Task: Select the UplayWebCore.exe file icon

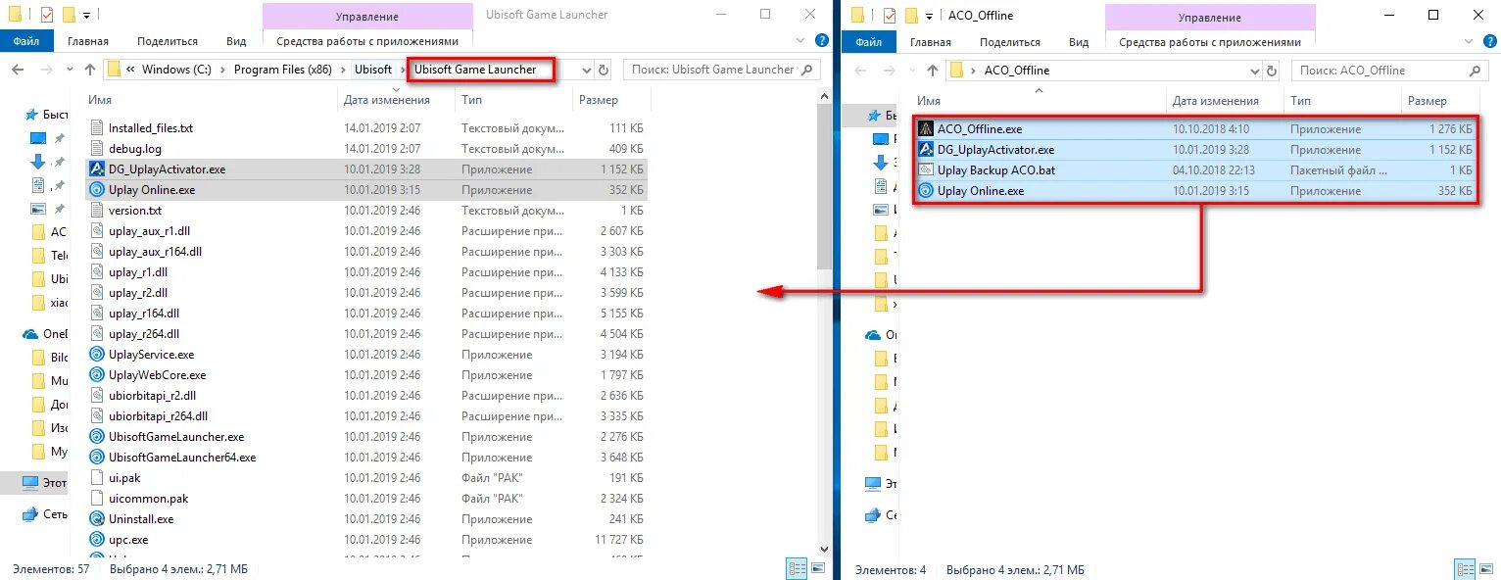Action: [96, 375]
